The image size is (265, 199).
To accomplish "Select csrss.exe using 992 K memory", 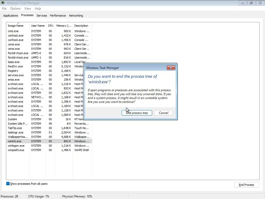I will tap(49, 49).
